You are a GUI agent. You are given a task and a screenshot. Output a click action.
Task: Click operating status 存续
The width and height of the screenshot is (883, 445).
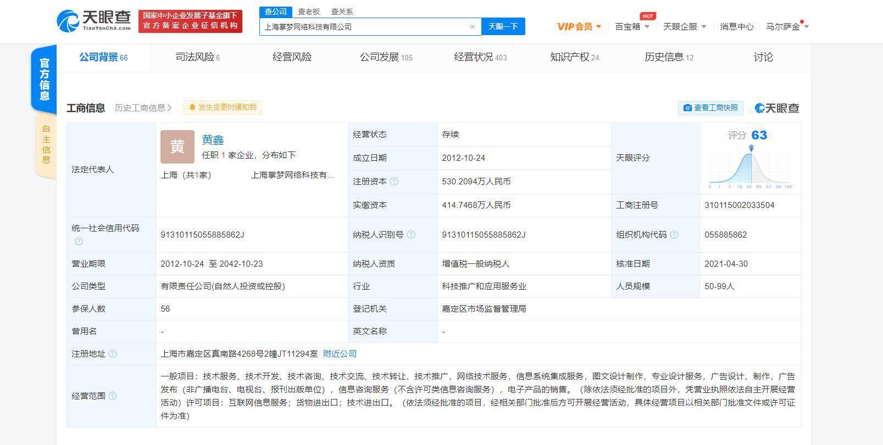450,134
